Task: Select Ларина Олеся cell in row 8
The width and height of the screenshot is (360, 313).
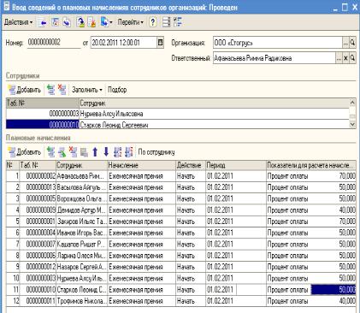Action: click(x=81, y=256)
